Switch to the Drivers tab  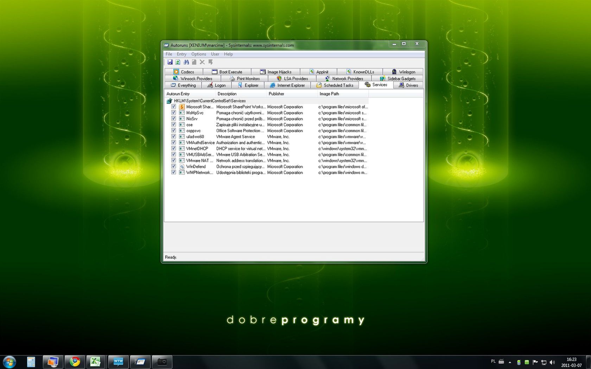tap(408, 85)
